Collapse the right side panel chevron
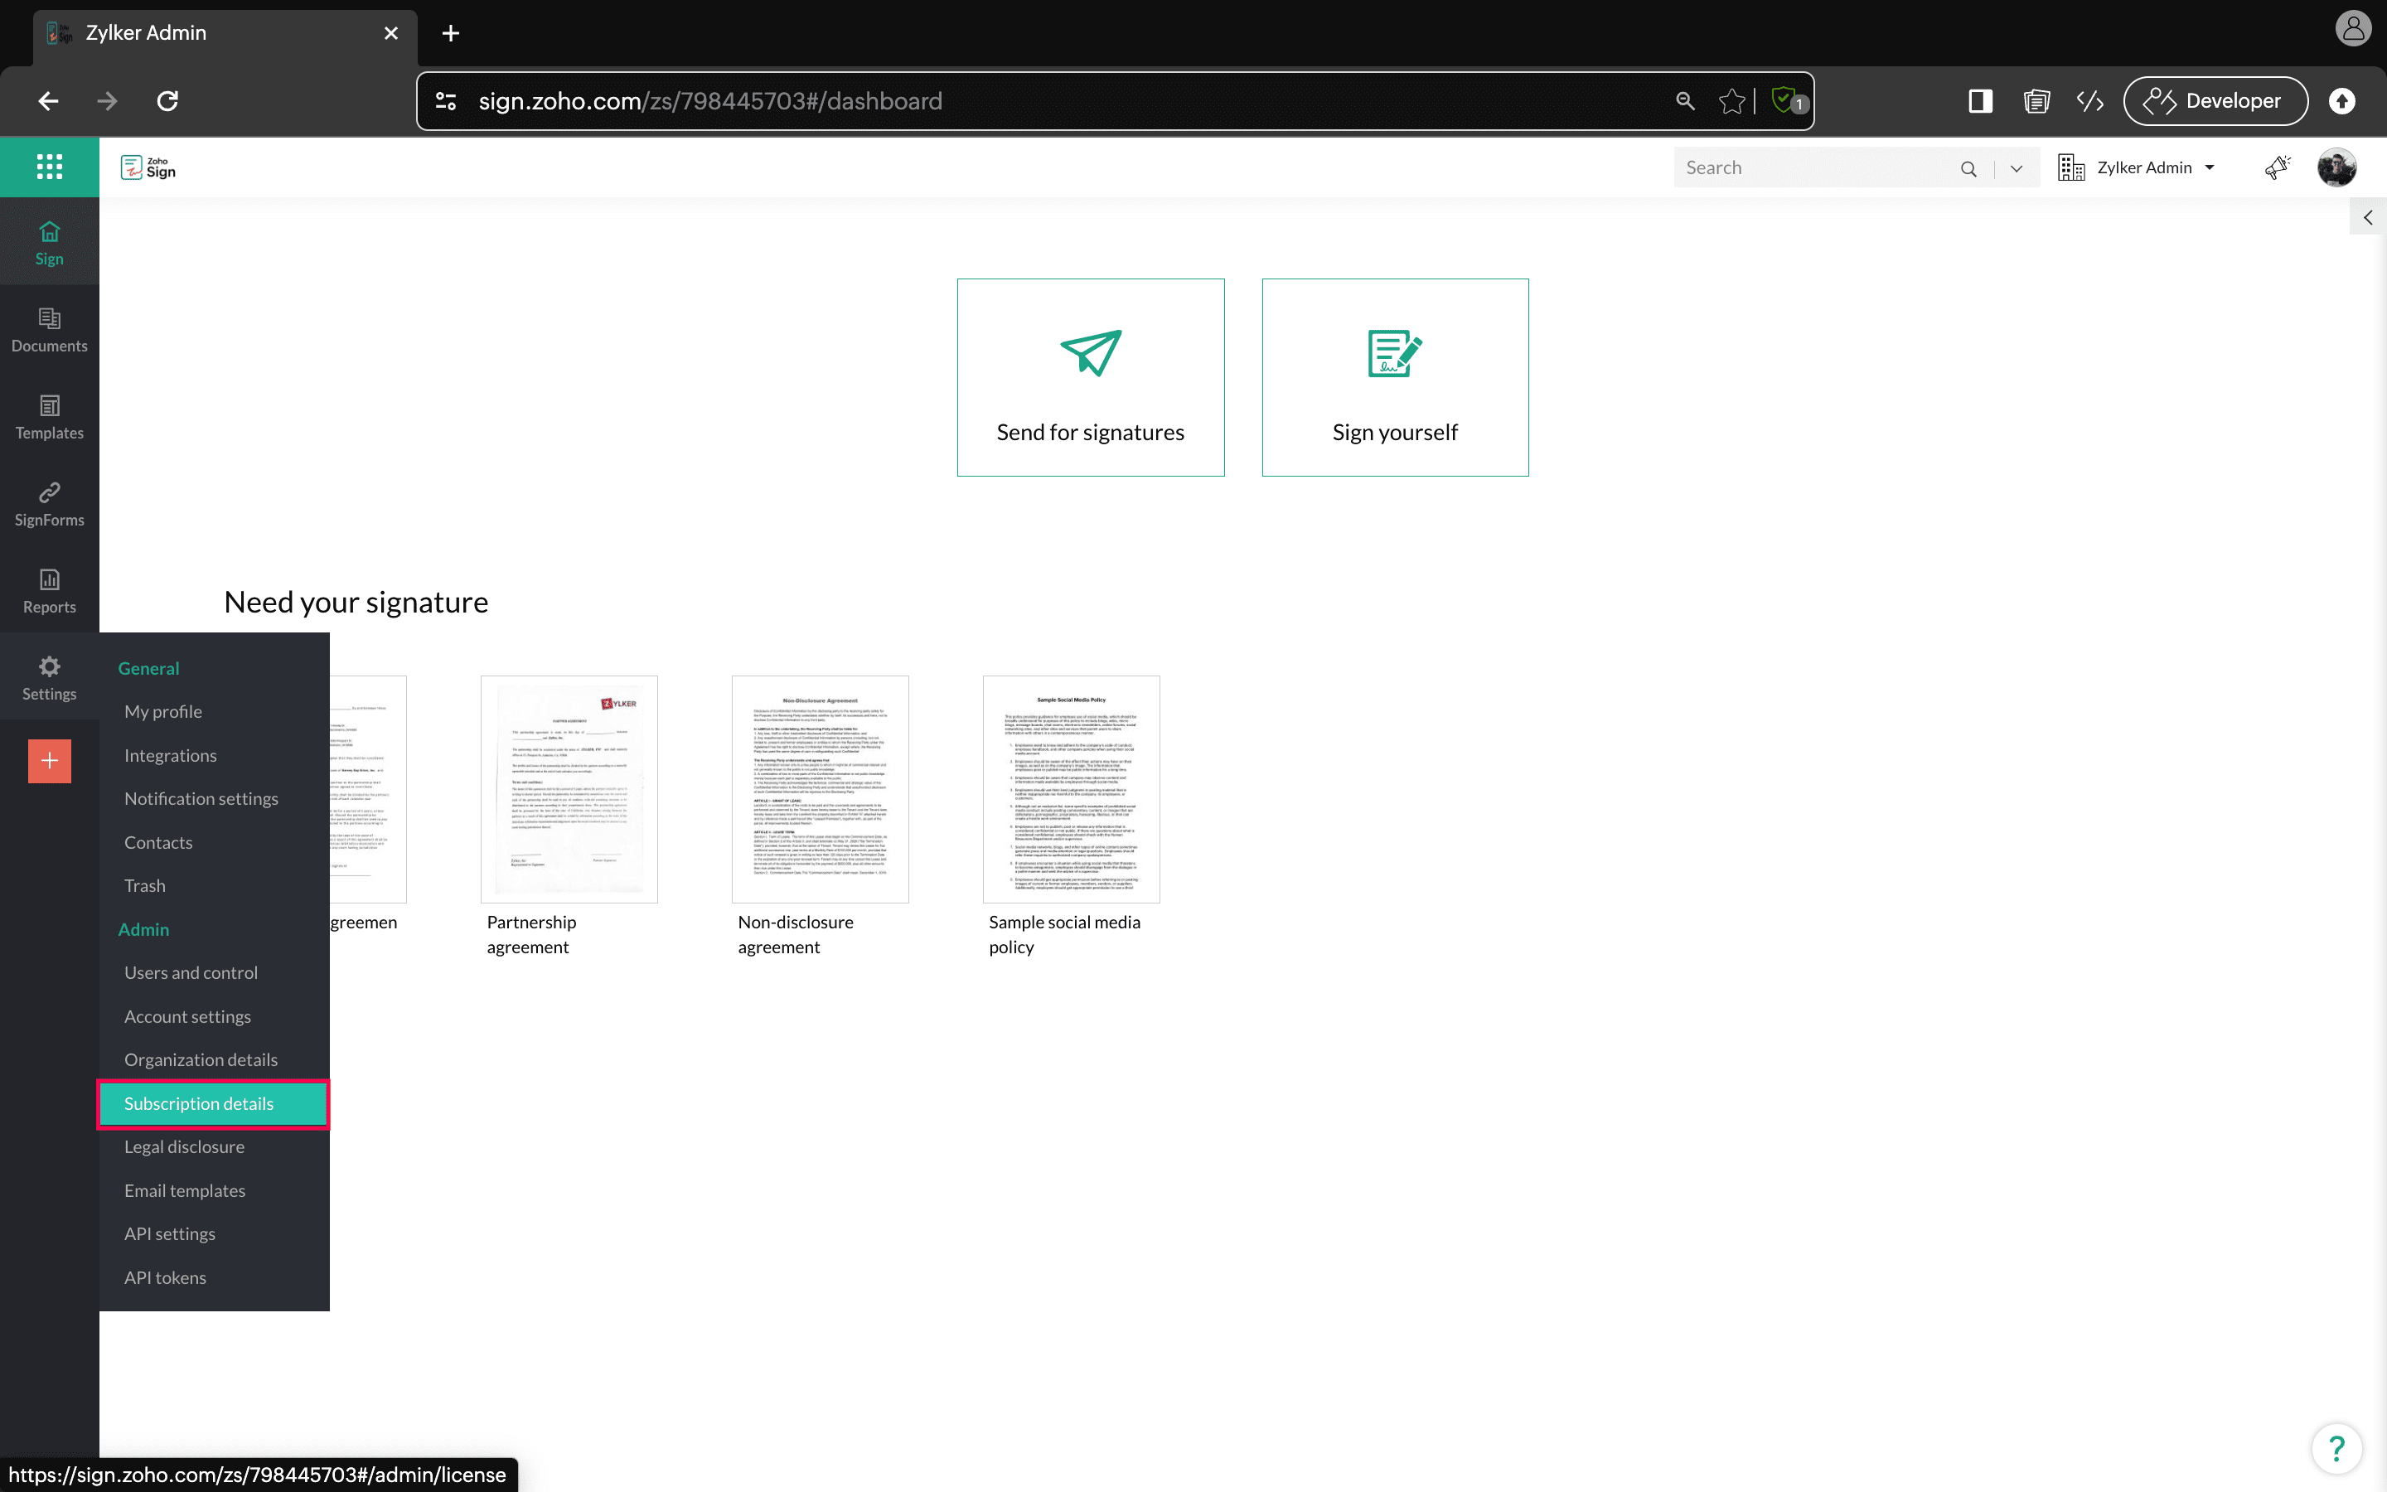The height and width of the screenshot is (1492, 2387). pos(2367,218)
